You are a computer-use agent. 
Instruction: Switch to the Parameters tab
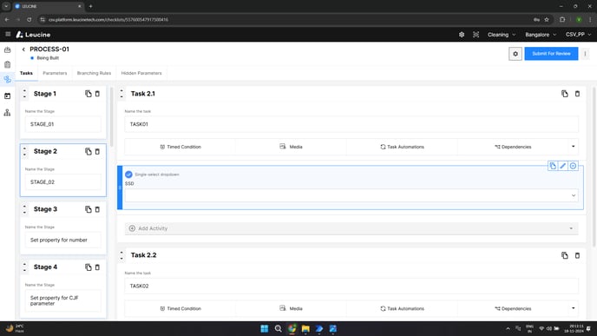(x=55, y=73)
